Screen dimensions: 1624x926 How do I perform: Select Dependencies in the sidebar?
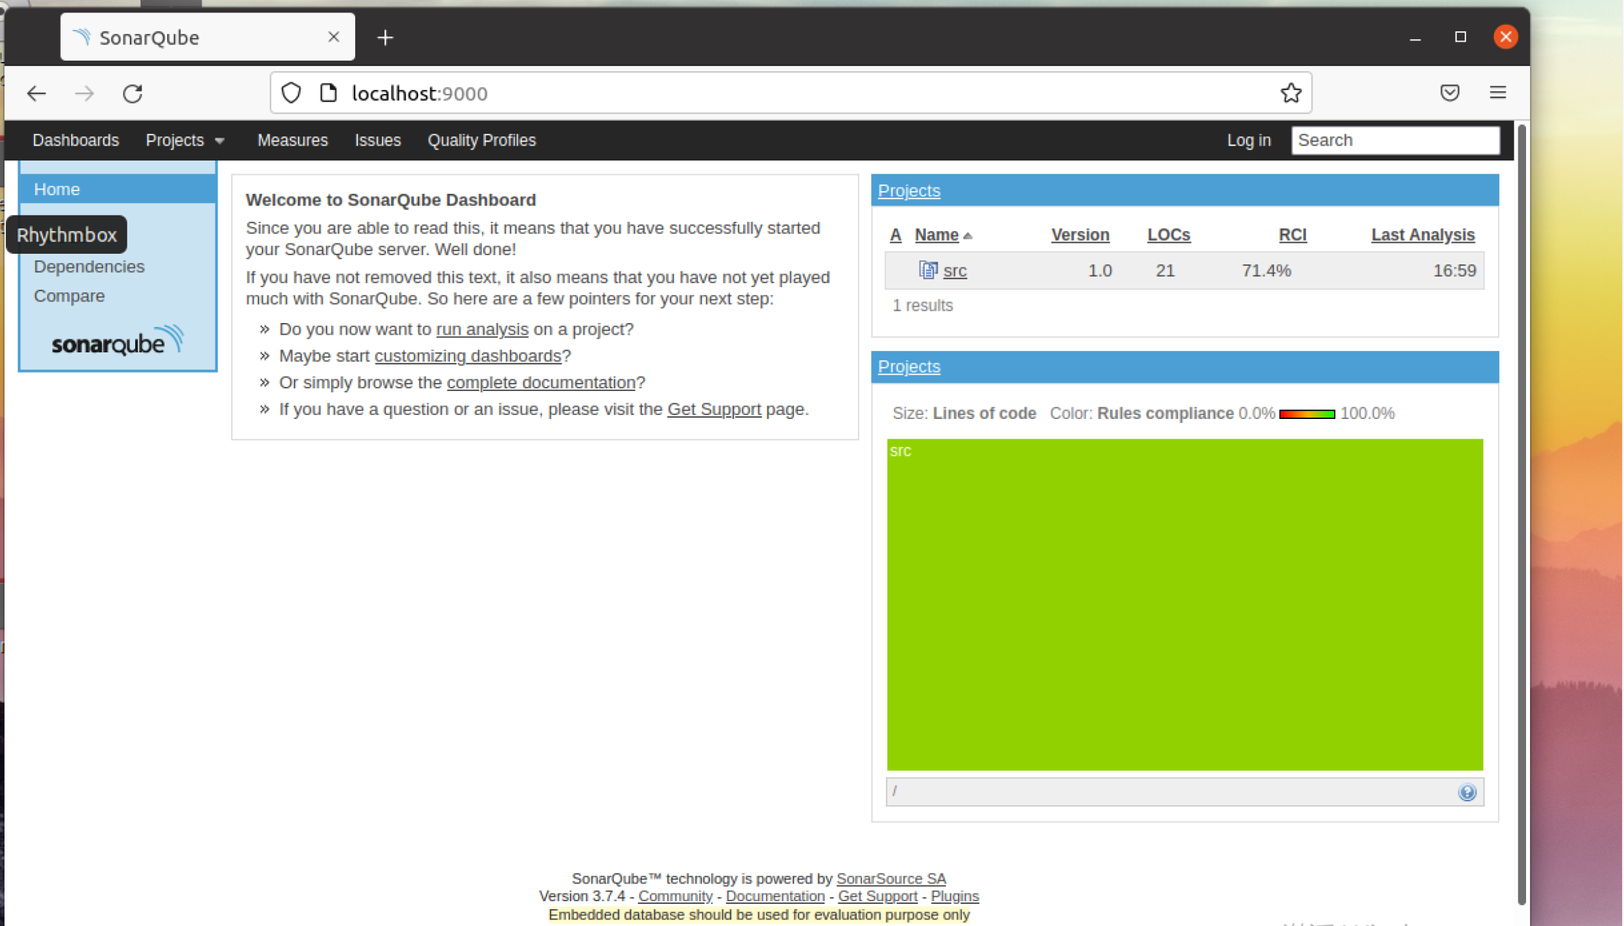[89, 267]
